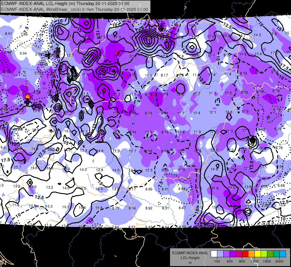
Task: Click the wind shear value 9.17
Action: coord(132,189)
